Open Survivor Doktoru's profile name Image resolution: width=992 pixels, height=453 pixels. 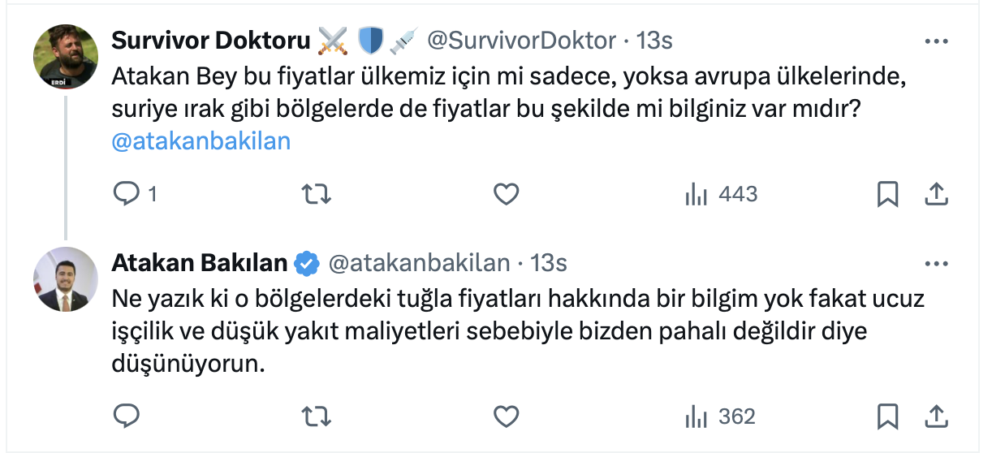tap(211, 41)
